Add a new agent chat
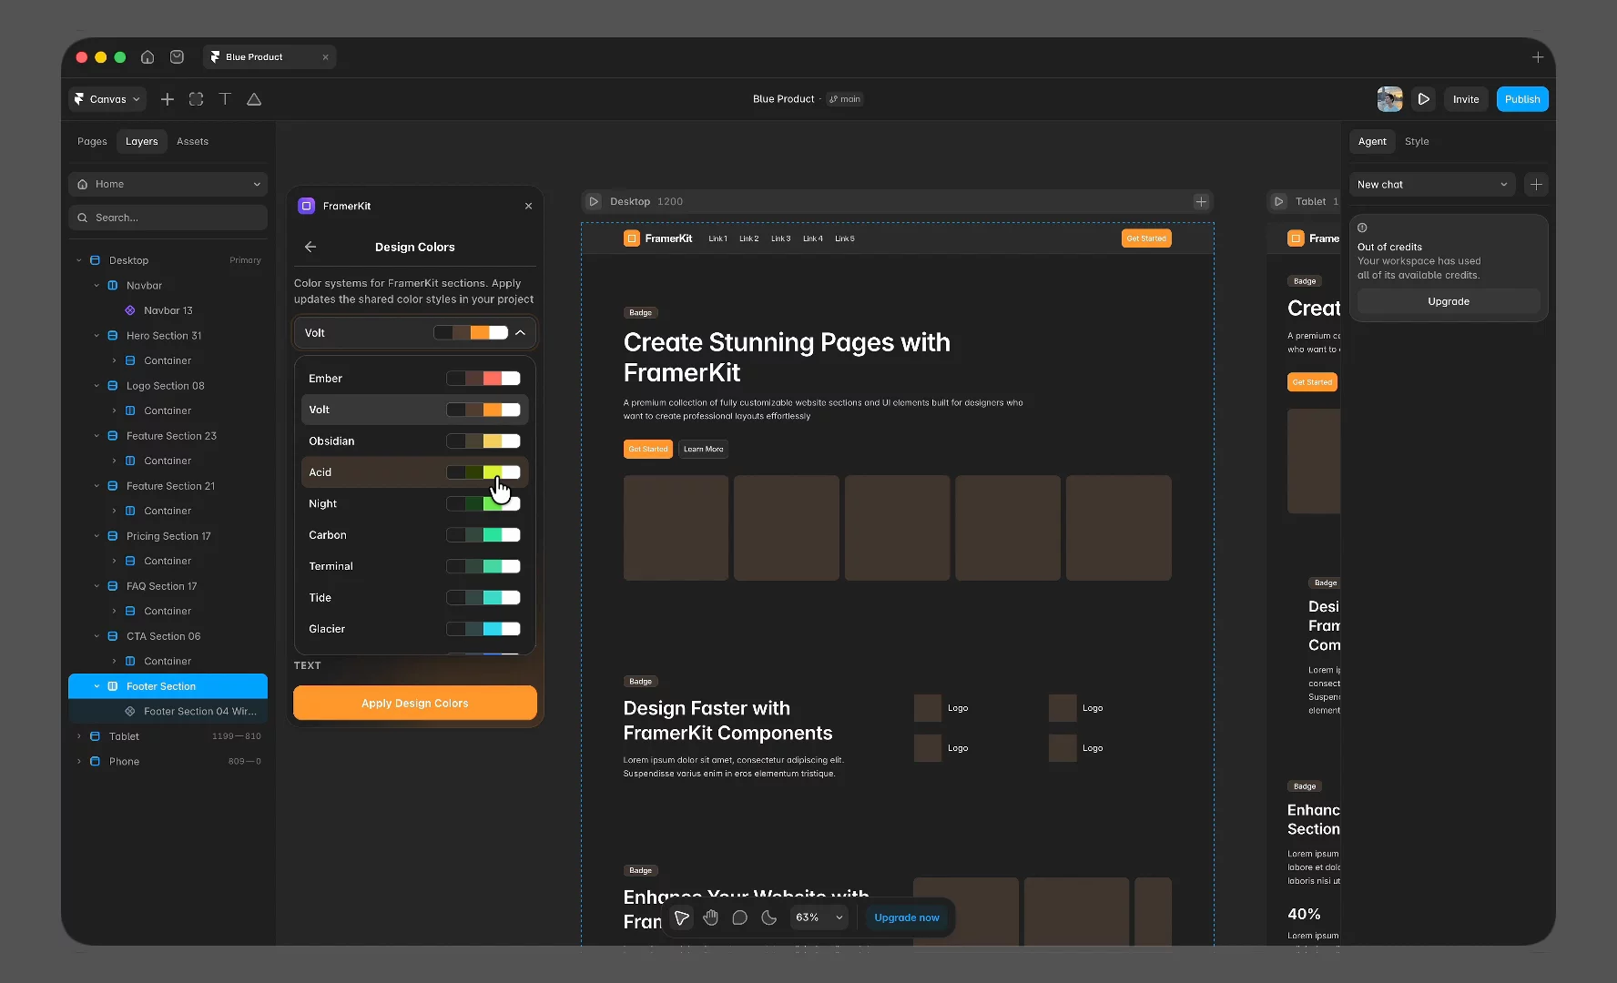This screenshot has width=1617, height=983. click(1536, 184)
